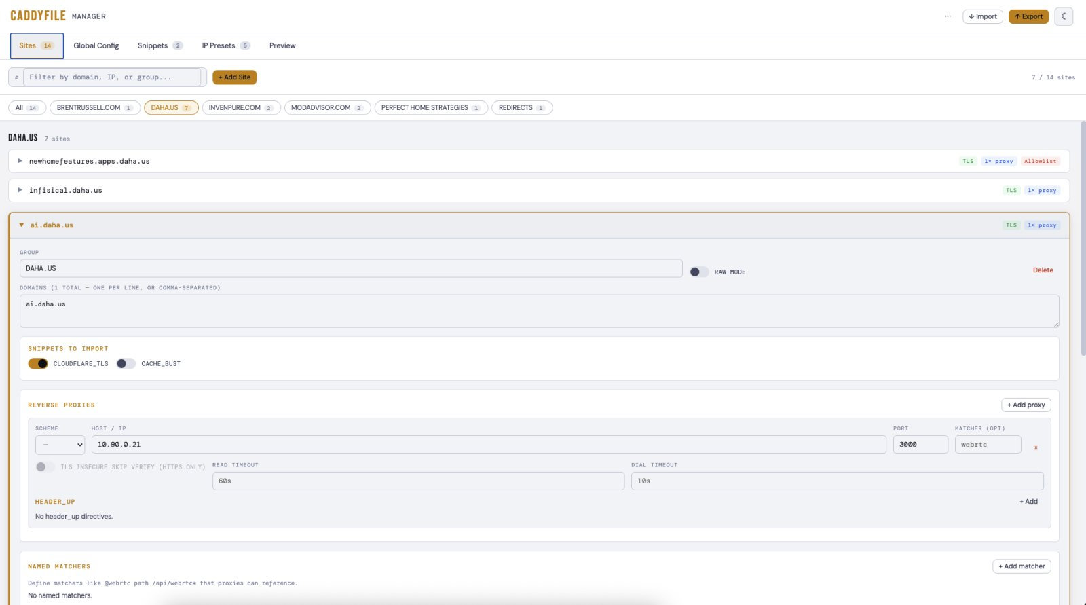Click the search magnifier icon in filter
1086x605 pixels.
click(x=16, y=77)
